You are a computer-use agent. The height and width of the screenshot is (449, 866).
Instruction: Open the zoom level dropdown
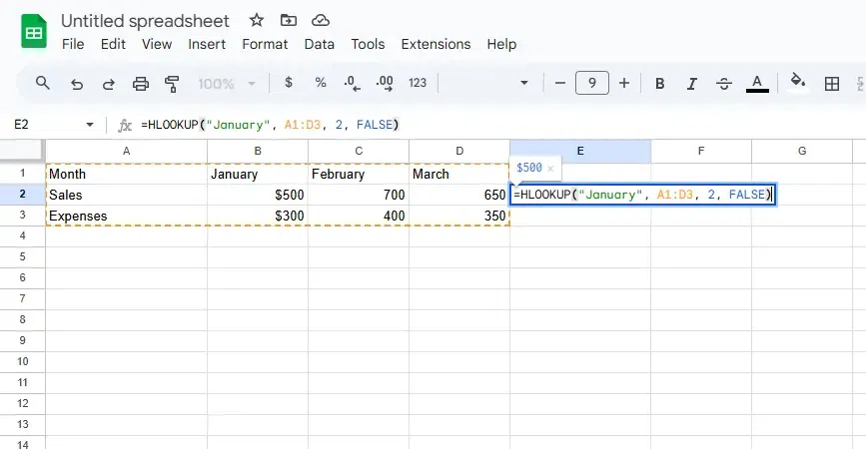(227, 84)
